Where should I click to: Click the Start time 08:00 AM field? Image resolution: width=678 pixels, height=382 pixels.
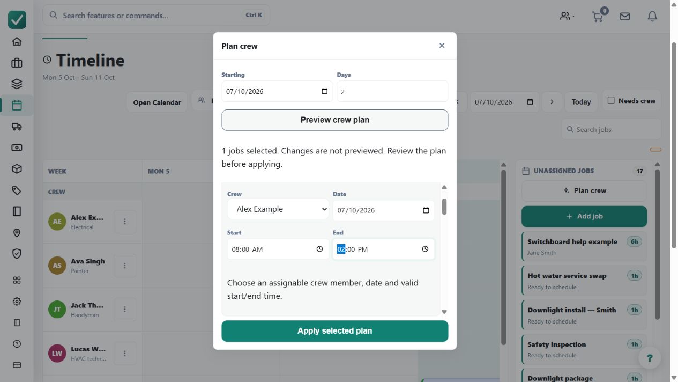click(x=278, y=249)
